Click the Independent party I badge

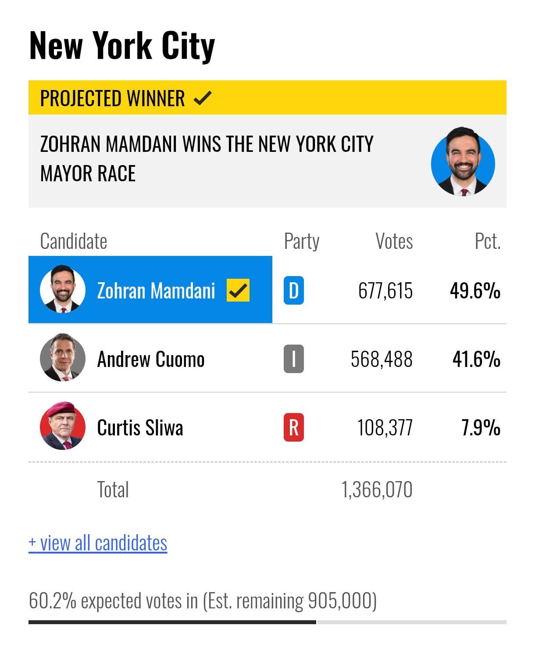(293, 359)
